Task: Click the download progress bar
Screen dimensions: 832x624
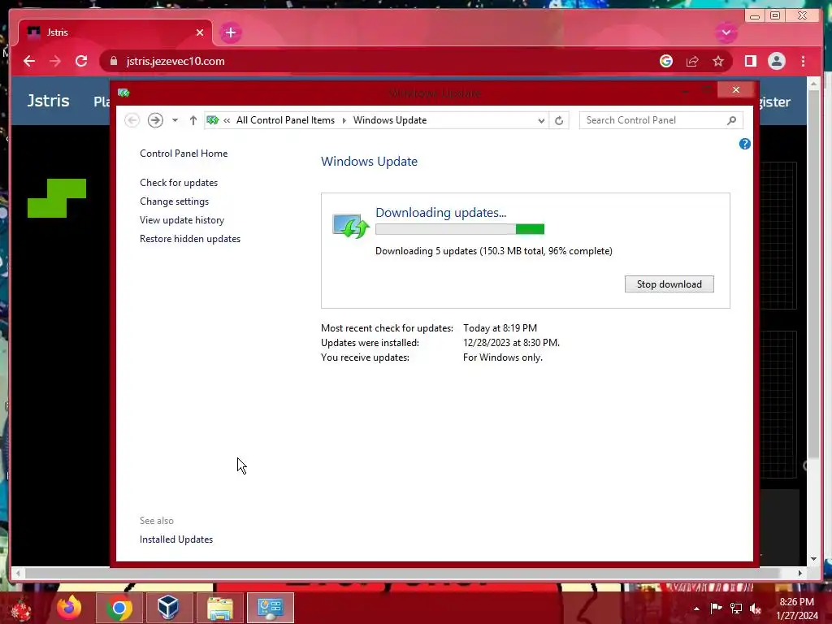Action: (x=460, y=229)
